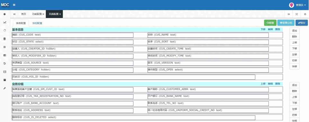Image resolution: width=309 pixels, height=122 pixels.
Task: Click 左移 side button beside 业务分组 group
Action: [295, 109]
